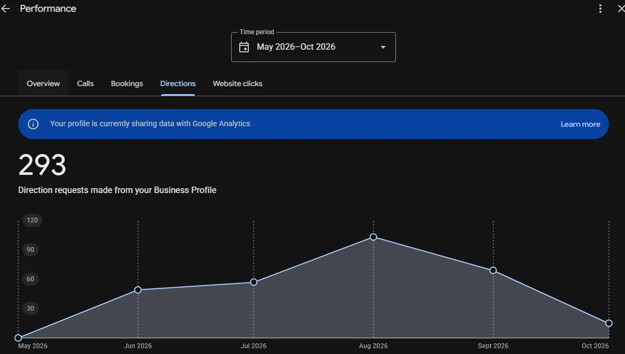Image resolution: width=625 pixels, height=354 pixels.
Task: Click the 30 y-axis label
Action: [31, 308]
